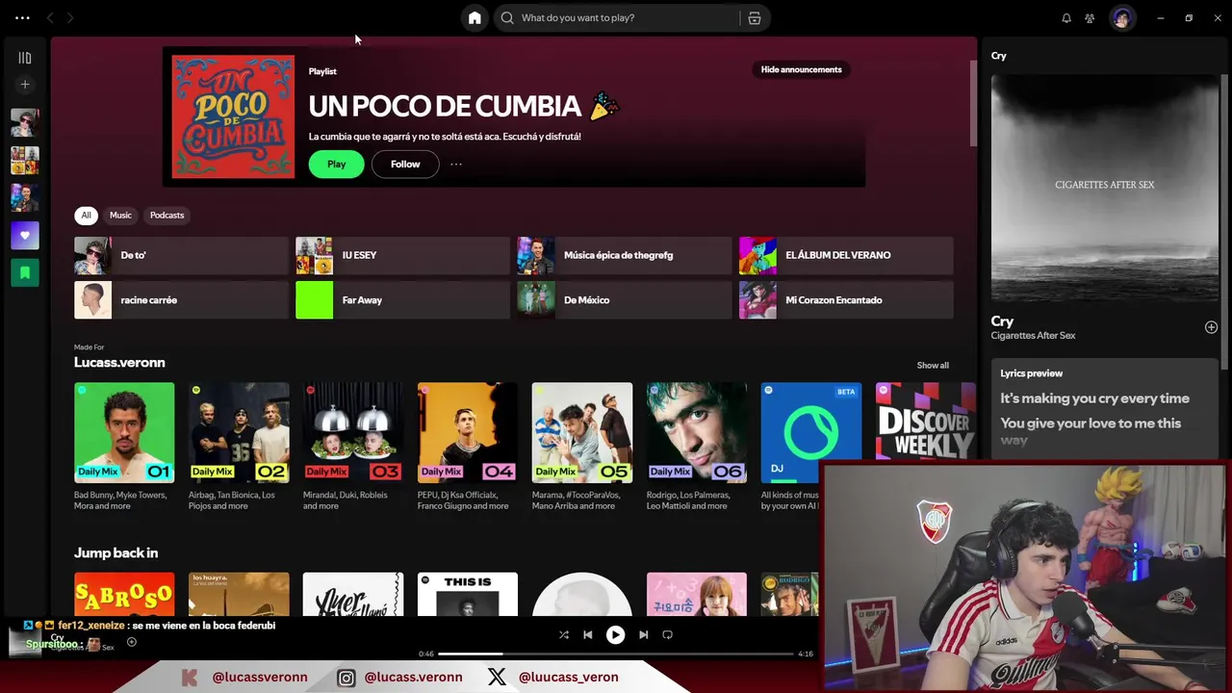The width and height of the screenshot is (1232, 693).
Task: Click Lucass.veronn section heading
Action: coord(119,363)
